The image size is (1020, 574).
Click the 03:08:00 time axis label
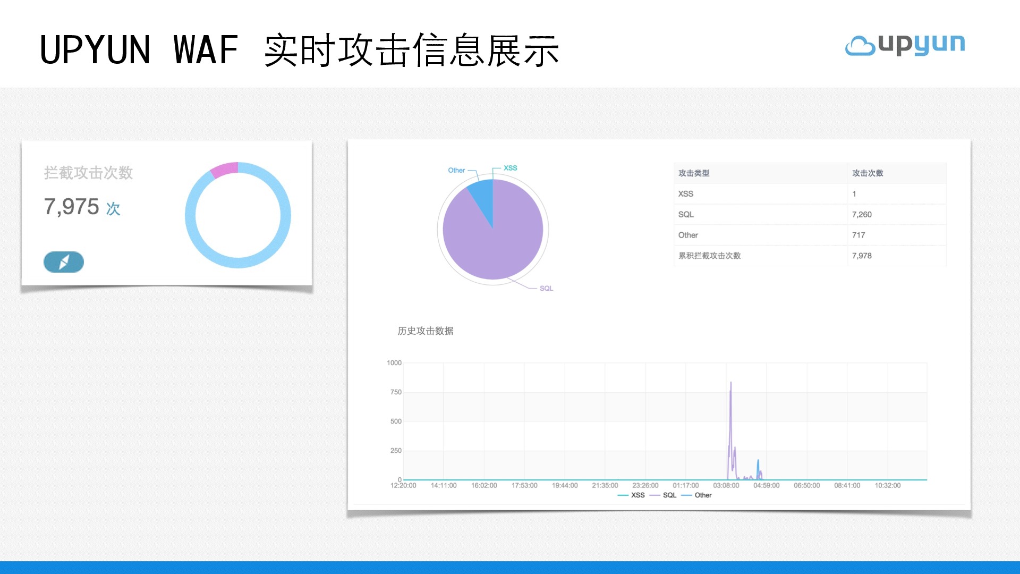[726, 486]
